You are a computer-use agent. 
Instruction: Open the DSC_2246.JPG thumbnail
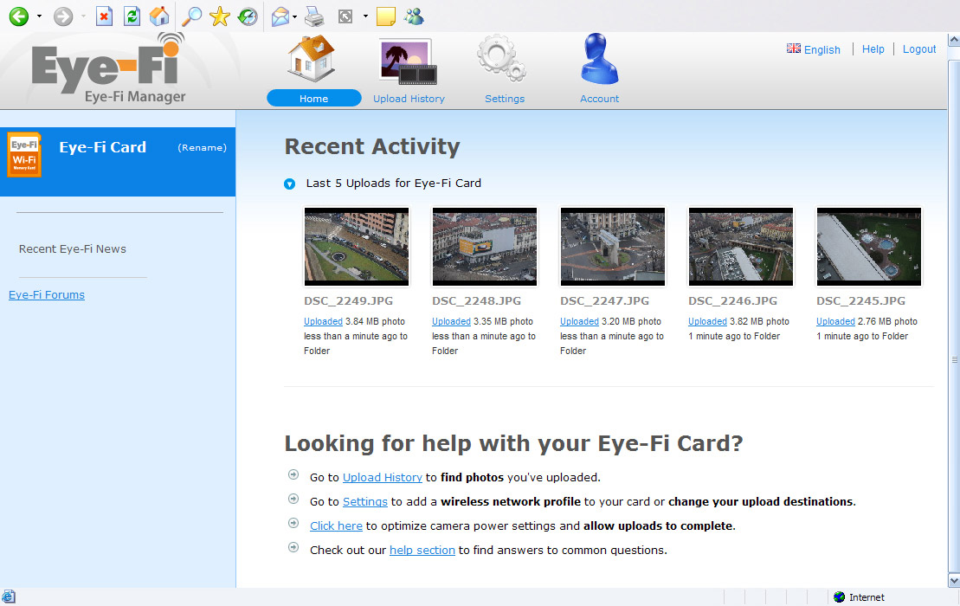[741, 247]
